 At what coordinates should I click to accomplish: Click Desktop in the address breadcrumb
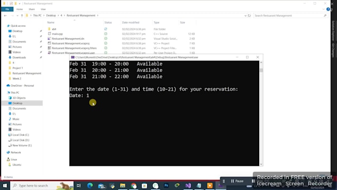tap(51, 15)
